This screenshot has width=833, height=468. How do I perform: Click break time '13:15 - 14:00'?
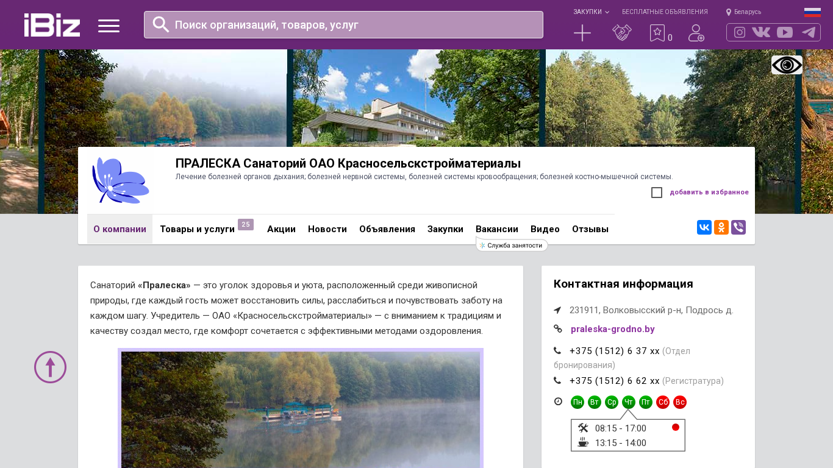(x=621, y=443)
